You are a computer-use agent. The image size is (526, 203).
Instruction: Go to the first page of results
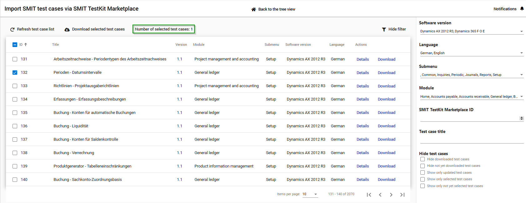click(369, 195)
